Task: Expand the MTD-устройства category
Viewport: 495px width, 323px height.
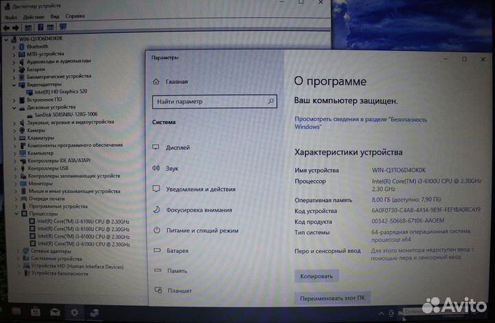Action: coord(14,54)
